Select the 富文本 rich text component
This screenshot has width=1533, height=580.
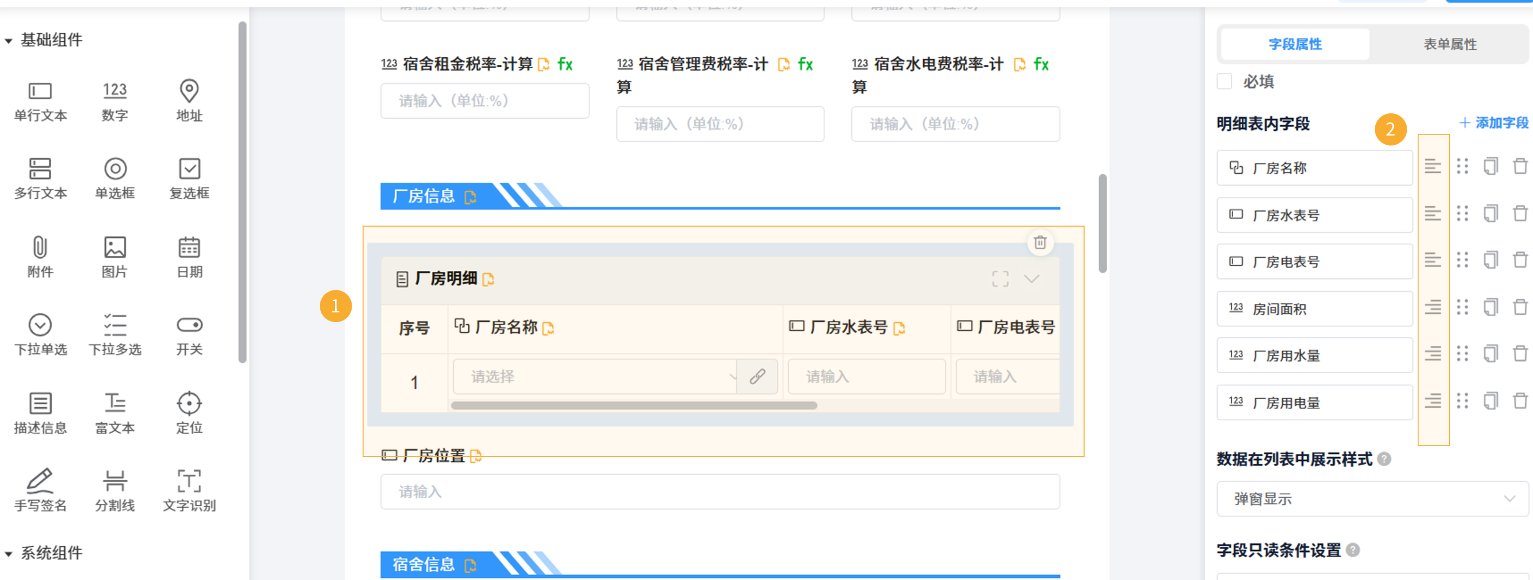[115, 413]
